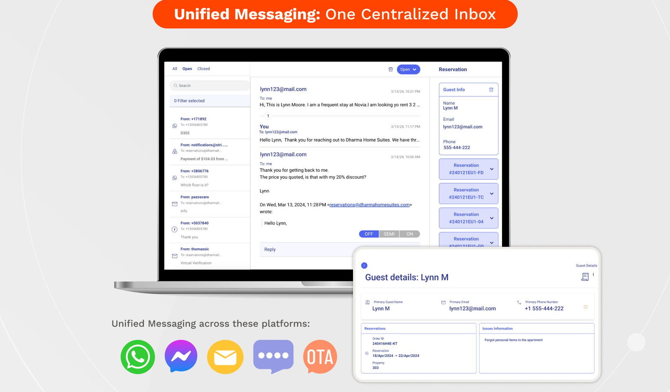The image size is (670, 392).
Task: Delete guest info with trash icon
Action: click(491, 90)
